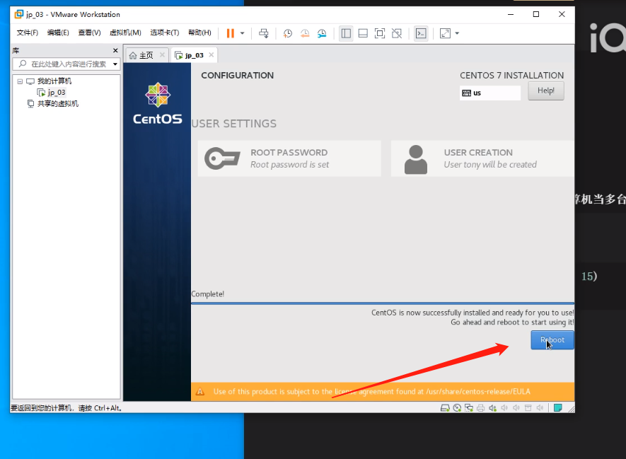Click the Reboot button
Image resolution: width=626 pixels, height=459 pixels.
tap(552, 339)
